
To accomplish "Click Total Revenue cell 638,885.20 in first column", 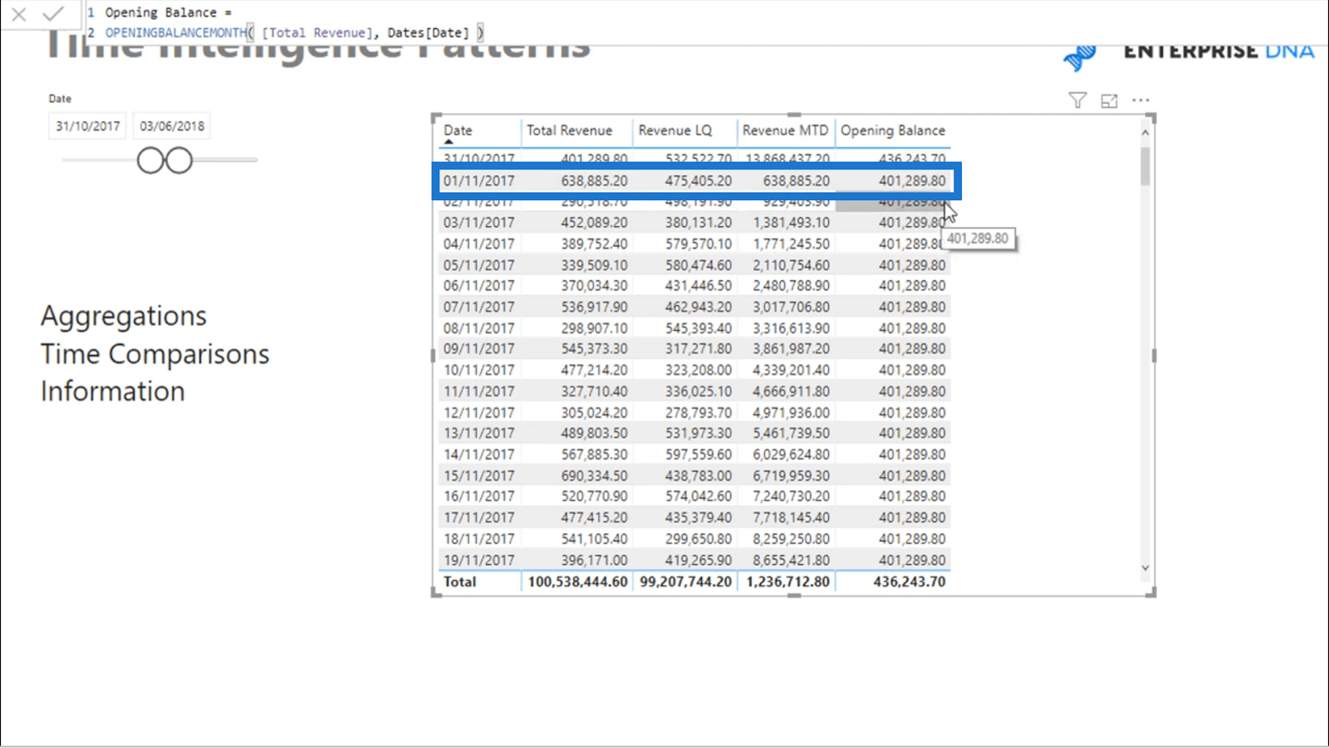I will (x=594, y=180).
